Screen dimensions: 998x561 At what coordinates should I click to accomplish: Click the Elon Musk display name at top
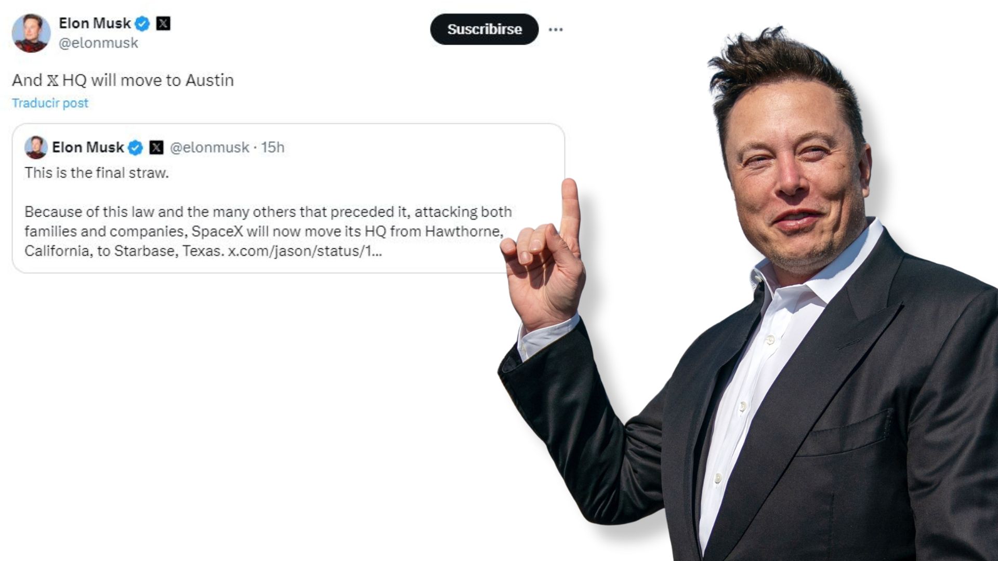(x=95, y=23)
